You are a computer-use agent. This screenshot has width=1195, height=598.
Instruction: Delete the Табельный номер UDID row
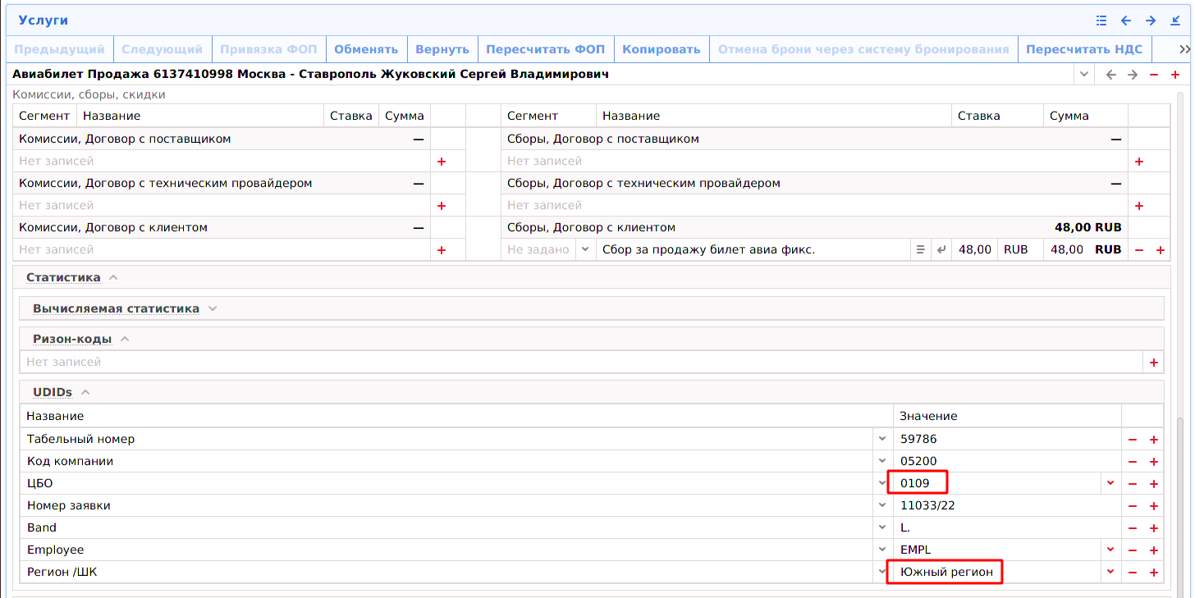pyautogui.click(x=1133, y=440)
